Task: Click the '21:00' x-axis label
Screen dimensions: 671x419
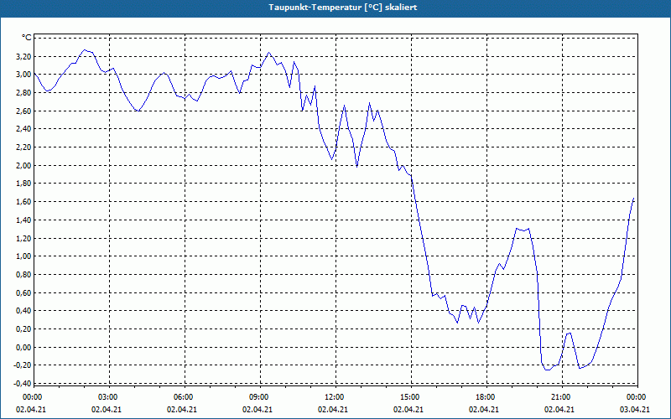Action: [562, 397]
